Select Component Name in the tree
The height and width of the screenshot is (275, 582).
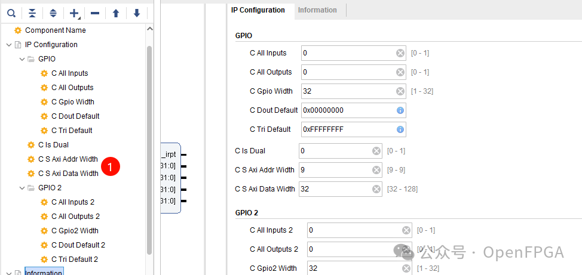click(56, 30)
